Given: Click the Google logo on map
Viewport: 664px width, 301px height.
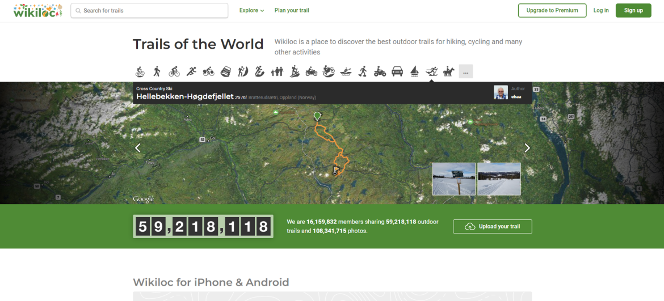Looking at the screenshot, I should pos(144,199).
